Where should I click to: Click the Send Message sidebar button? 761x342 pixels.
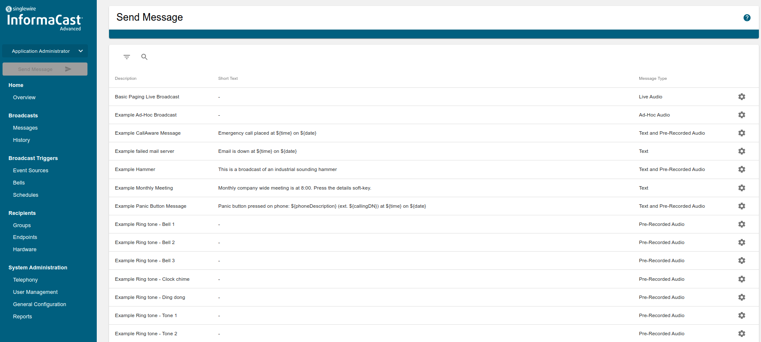pos(45,69)
